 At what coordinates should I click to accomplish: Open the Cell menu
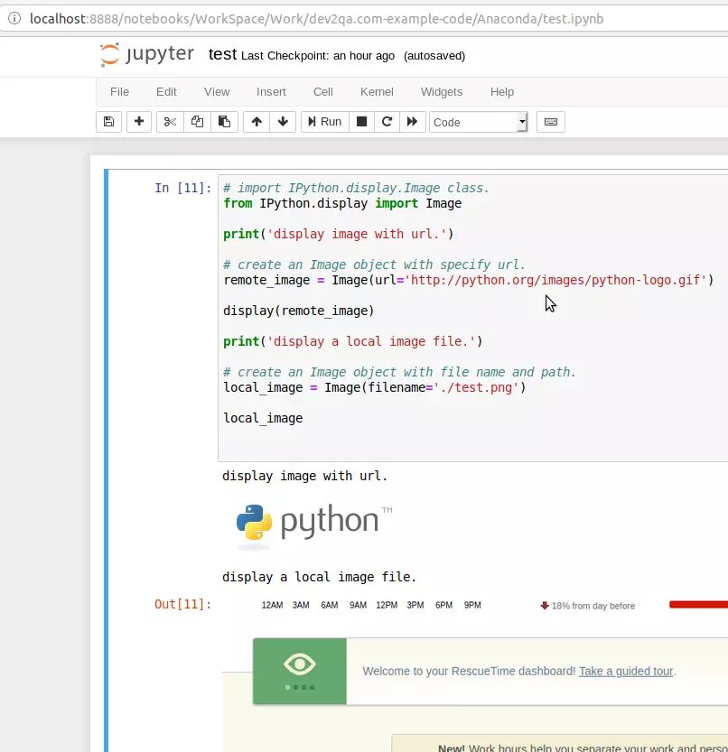[x=323, y=91]
